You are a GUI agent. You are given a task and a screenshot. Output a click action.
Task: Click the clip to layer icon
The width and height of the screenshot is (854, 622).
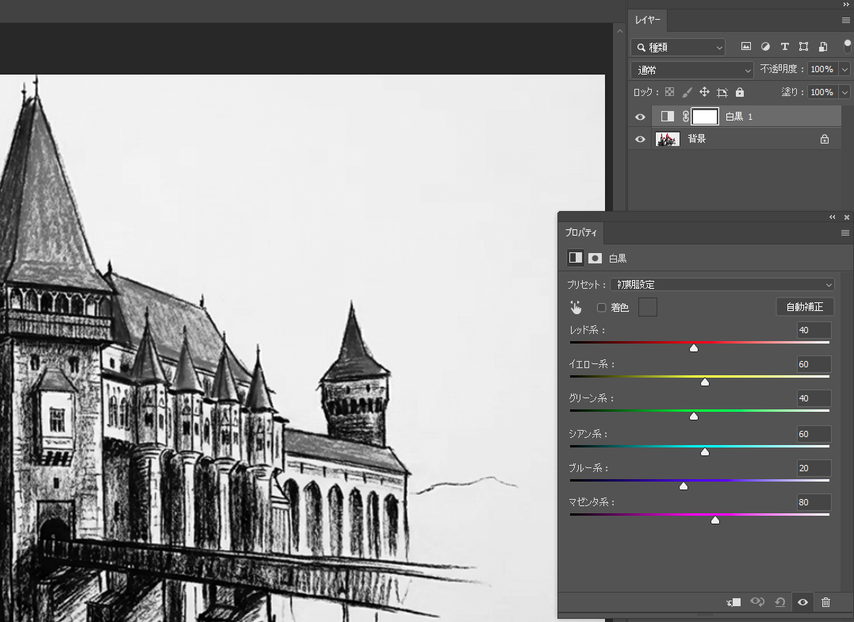click(x=733, y=603)
